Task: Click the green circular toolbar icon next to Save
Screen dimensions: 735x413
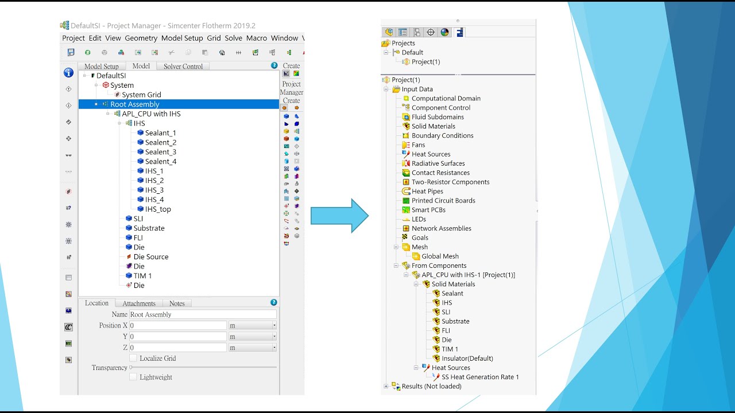Action: coord(87,52)
